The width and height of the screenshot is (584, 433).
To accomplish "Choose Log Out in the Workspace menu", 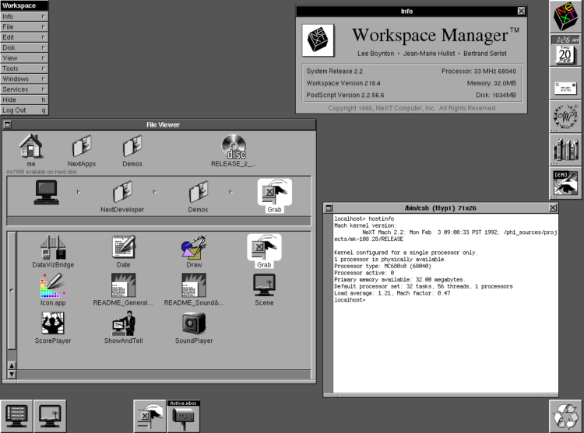I will pos(24,110).
